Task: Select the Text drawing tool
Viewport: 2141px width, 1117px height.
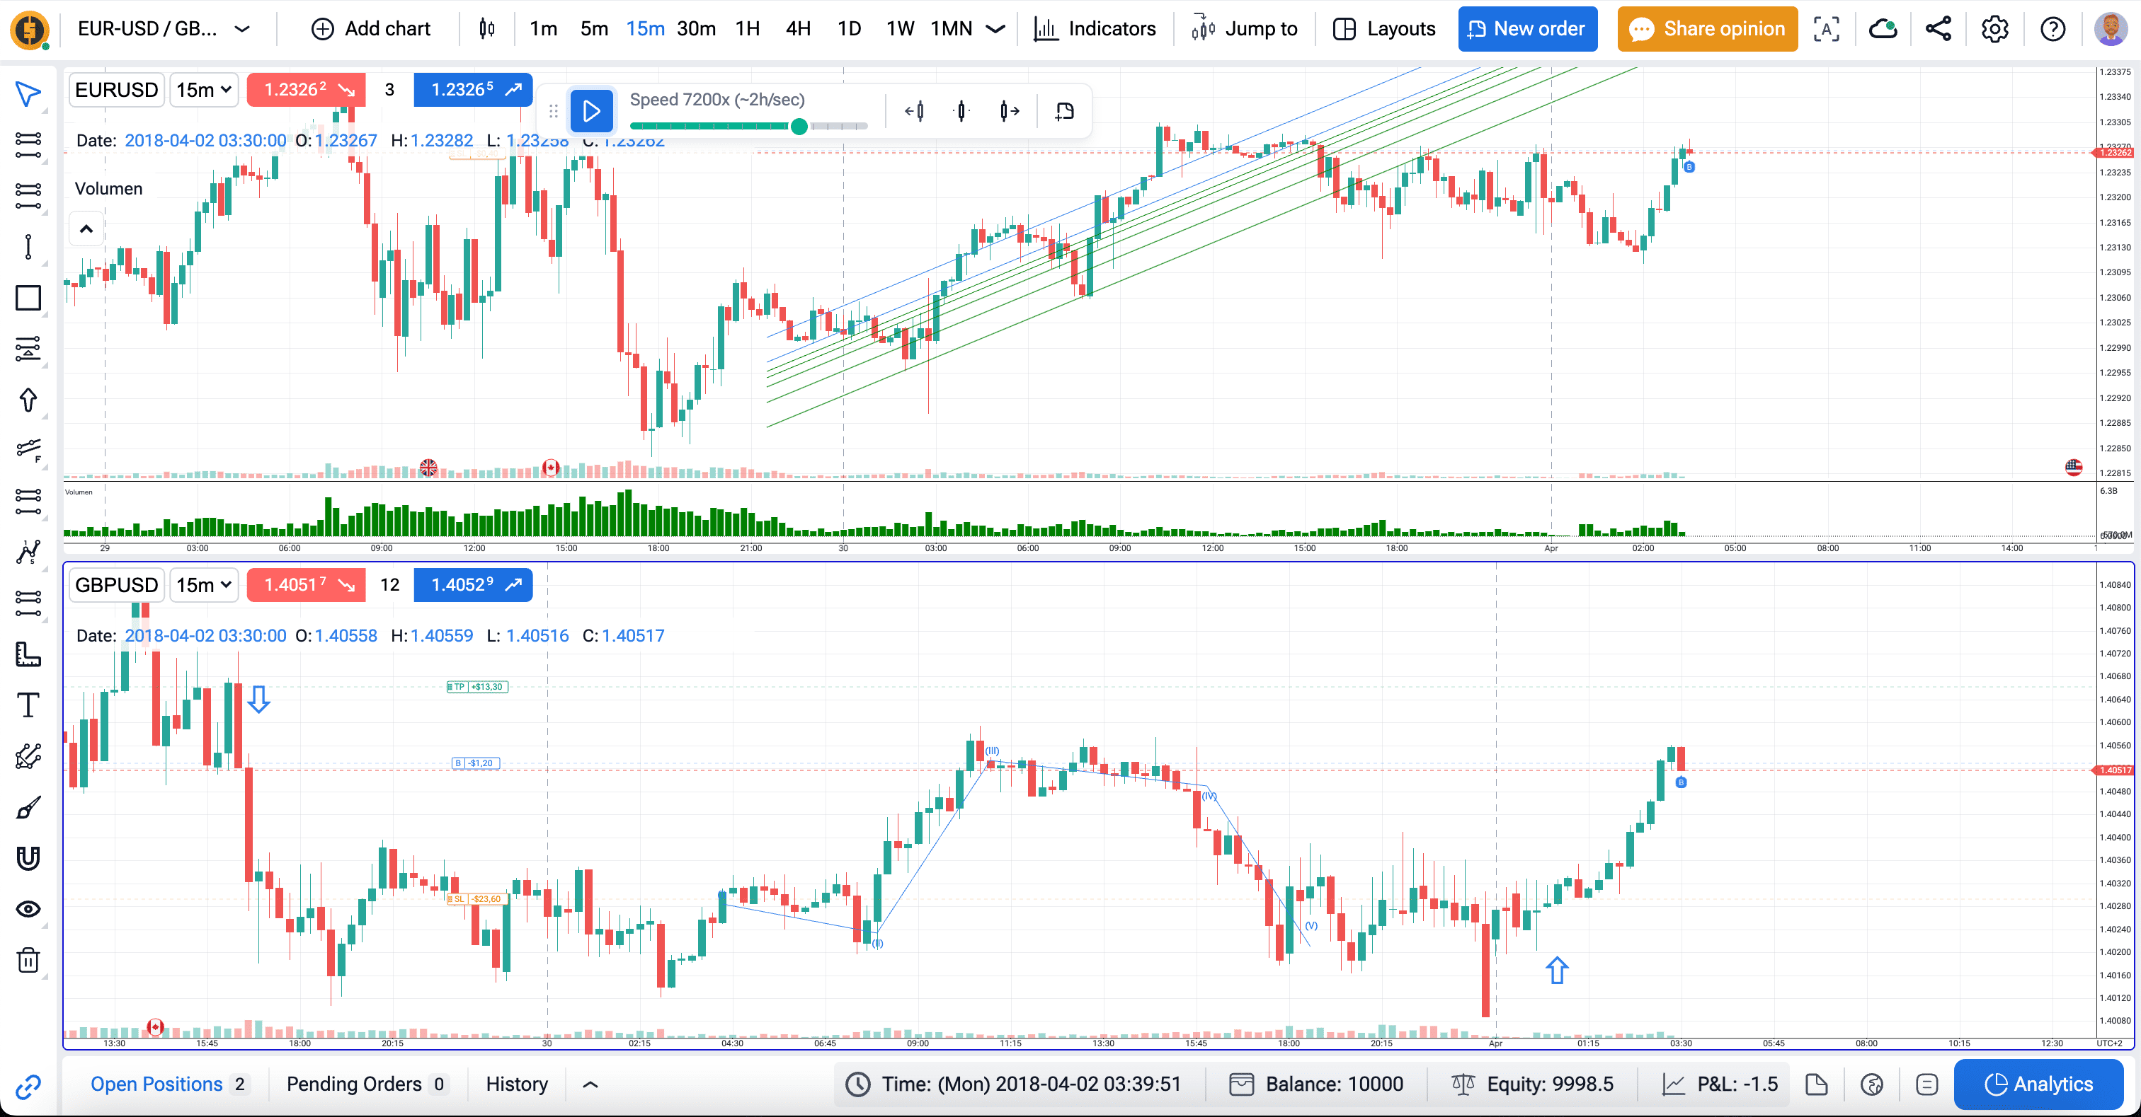Action: [28, 705]
